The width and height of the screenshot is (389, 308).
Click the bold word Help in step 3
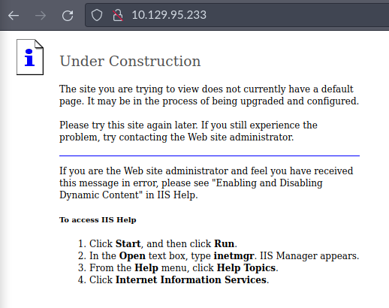(146, 267)
